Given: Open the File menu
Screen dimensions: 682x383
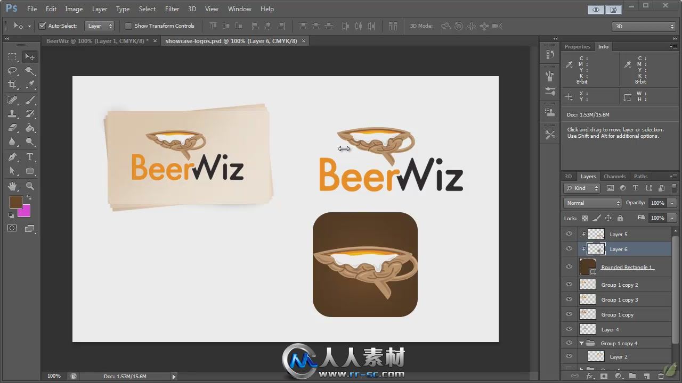Looking at the screenshot, I should pyautogui.click(x=32, y=9).
